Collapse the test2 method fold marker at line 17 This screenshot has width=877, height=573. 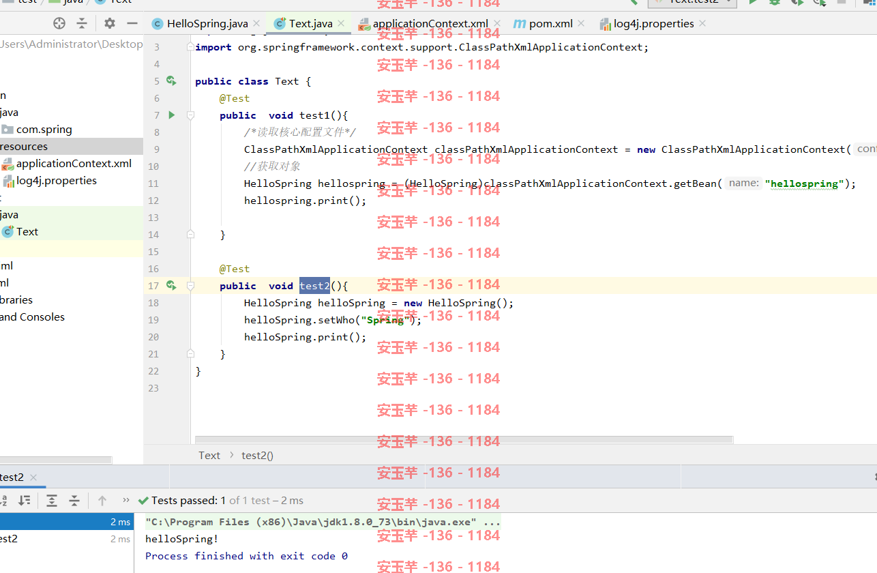pos(191,286)
